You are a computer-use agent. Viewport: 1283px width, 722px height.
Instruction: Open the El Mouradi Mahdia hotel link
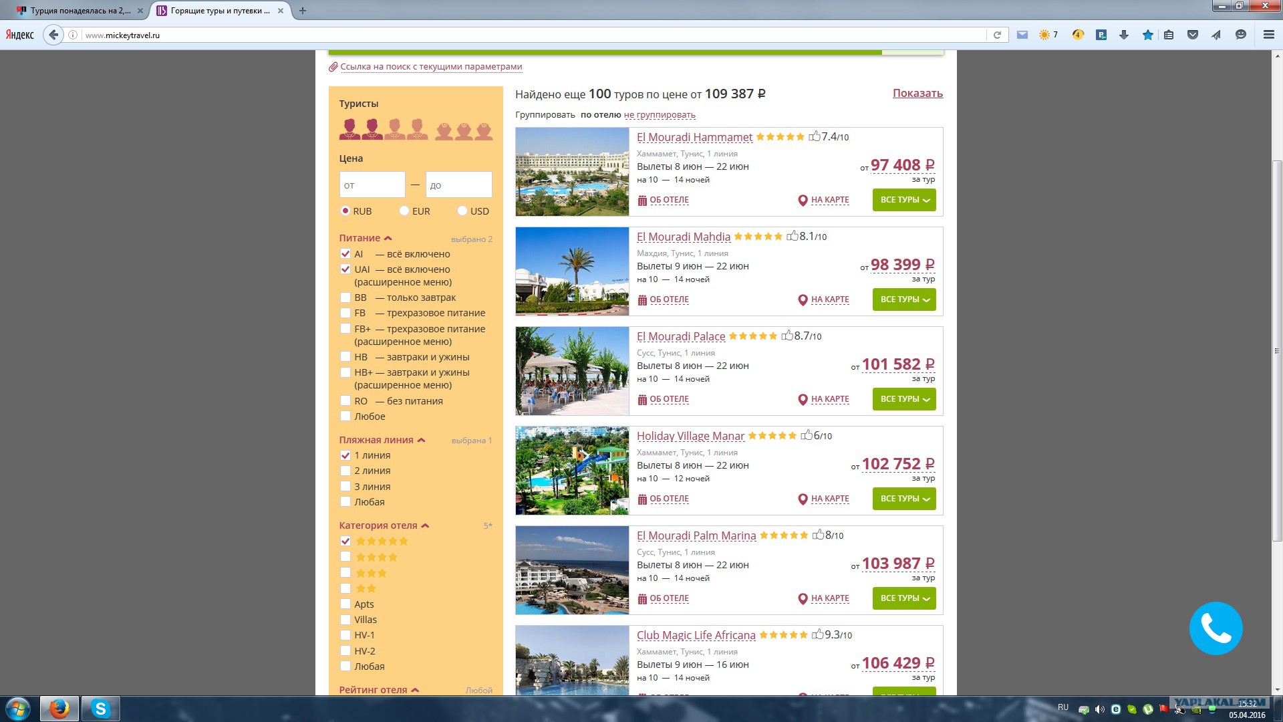click(684, 237)
